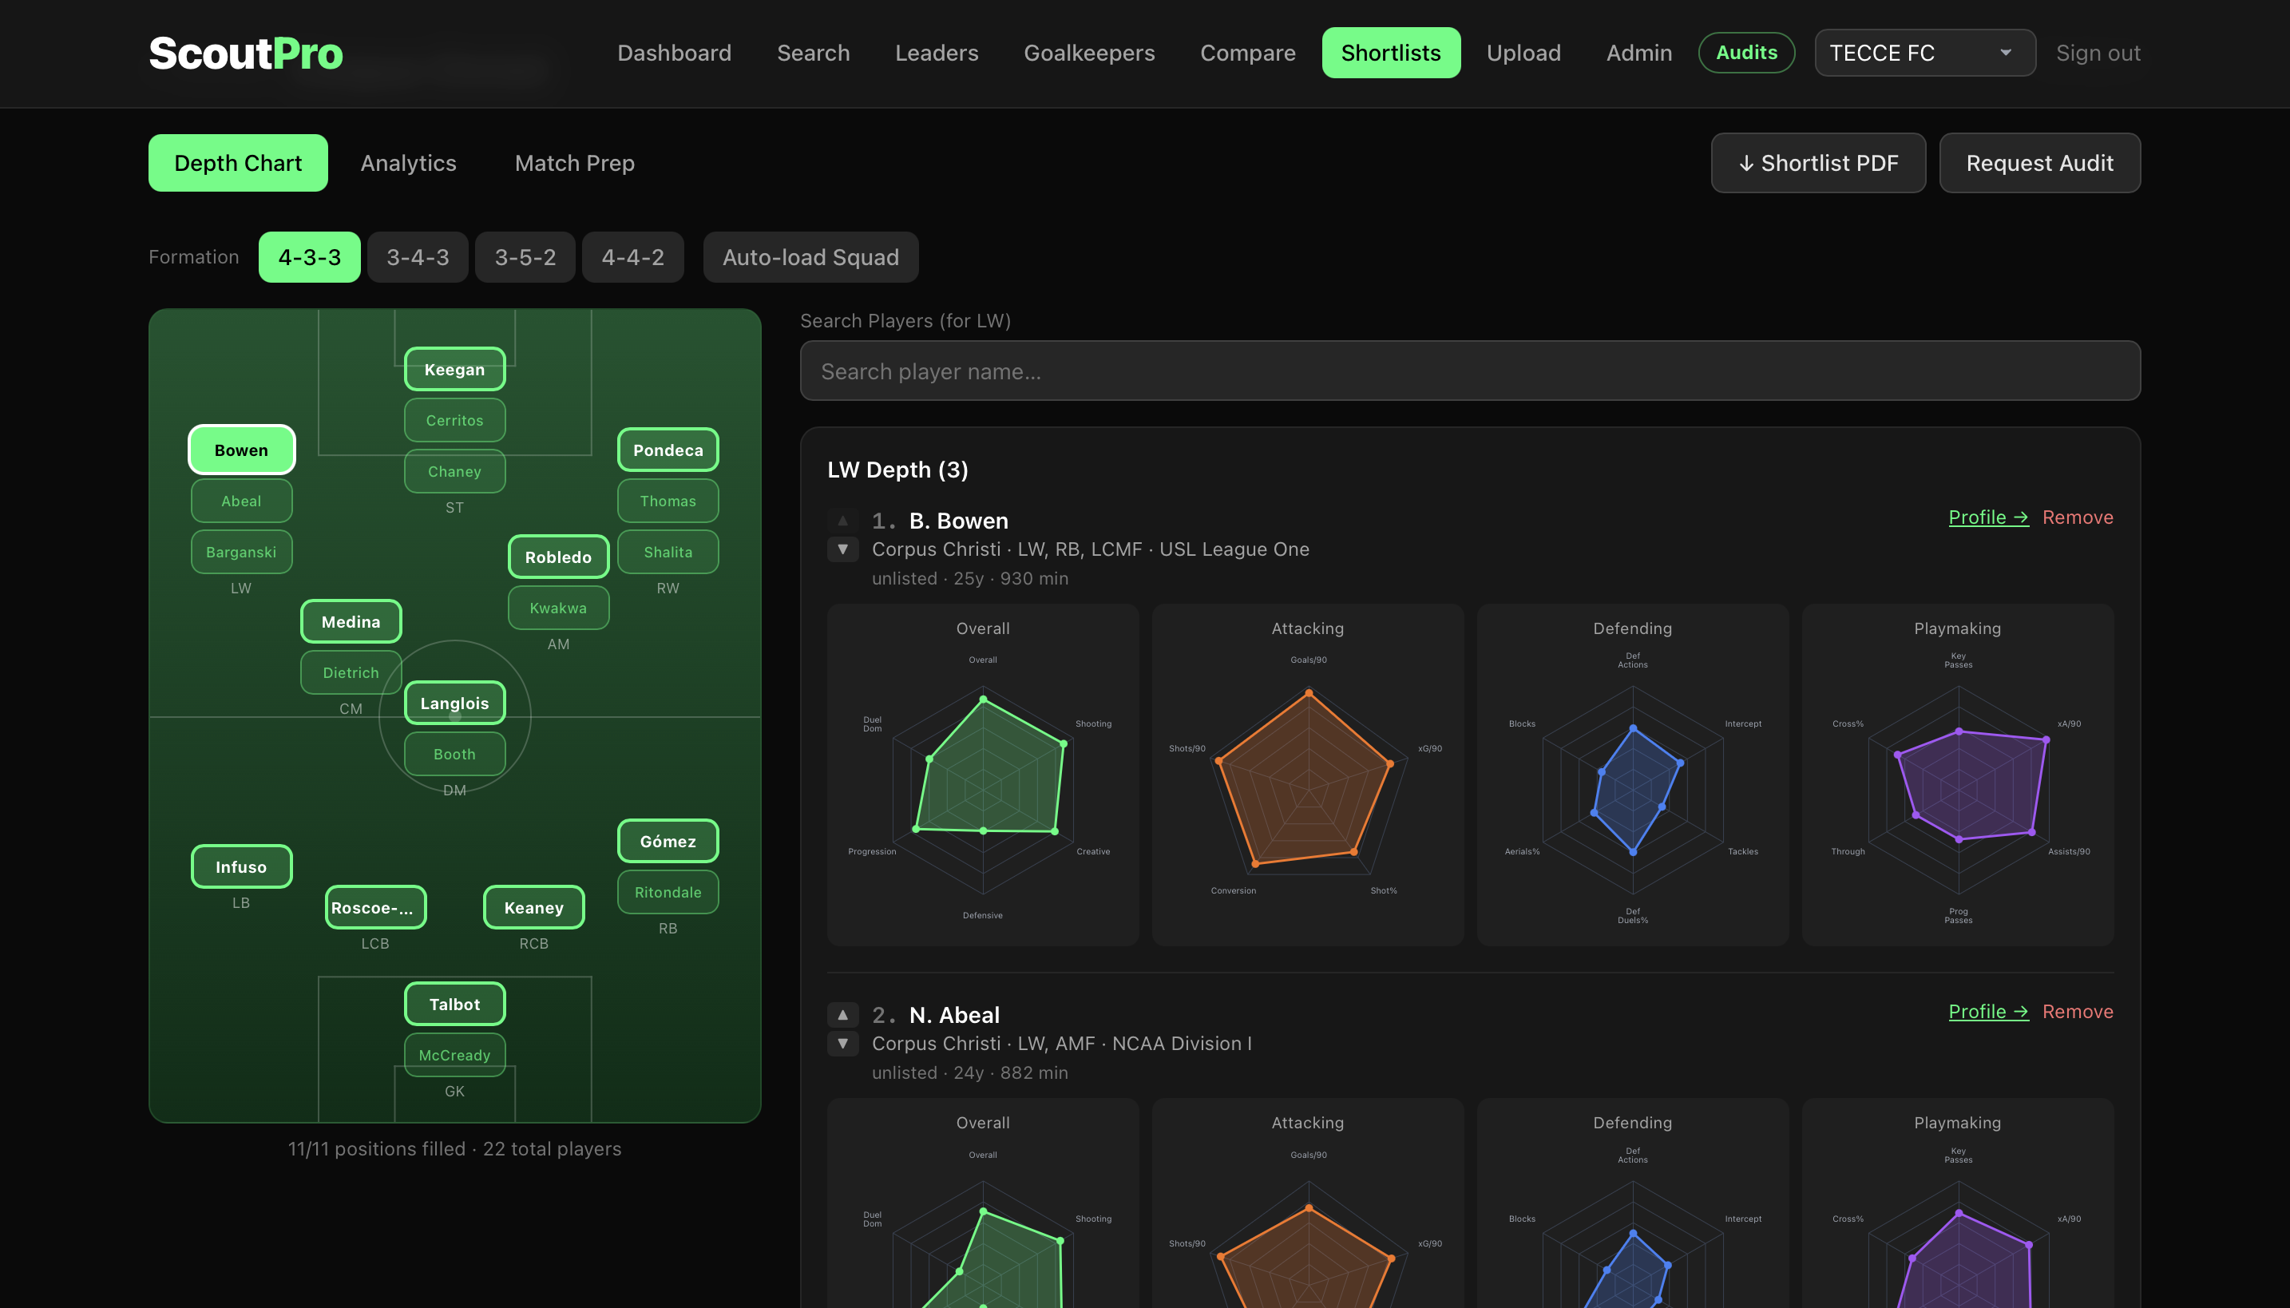The width and height of the screenshot is (2290, 1308).
Task: Open the Upload page
Action: (1524, 53)
